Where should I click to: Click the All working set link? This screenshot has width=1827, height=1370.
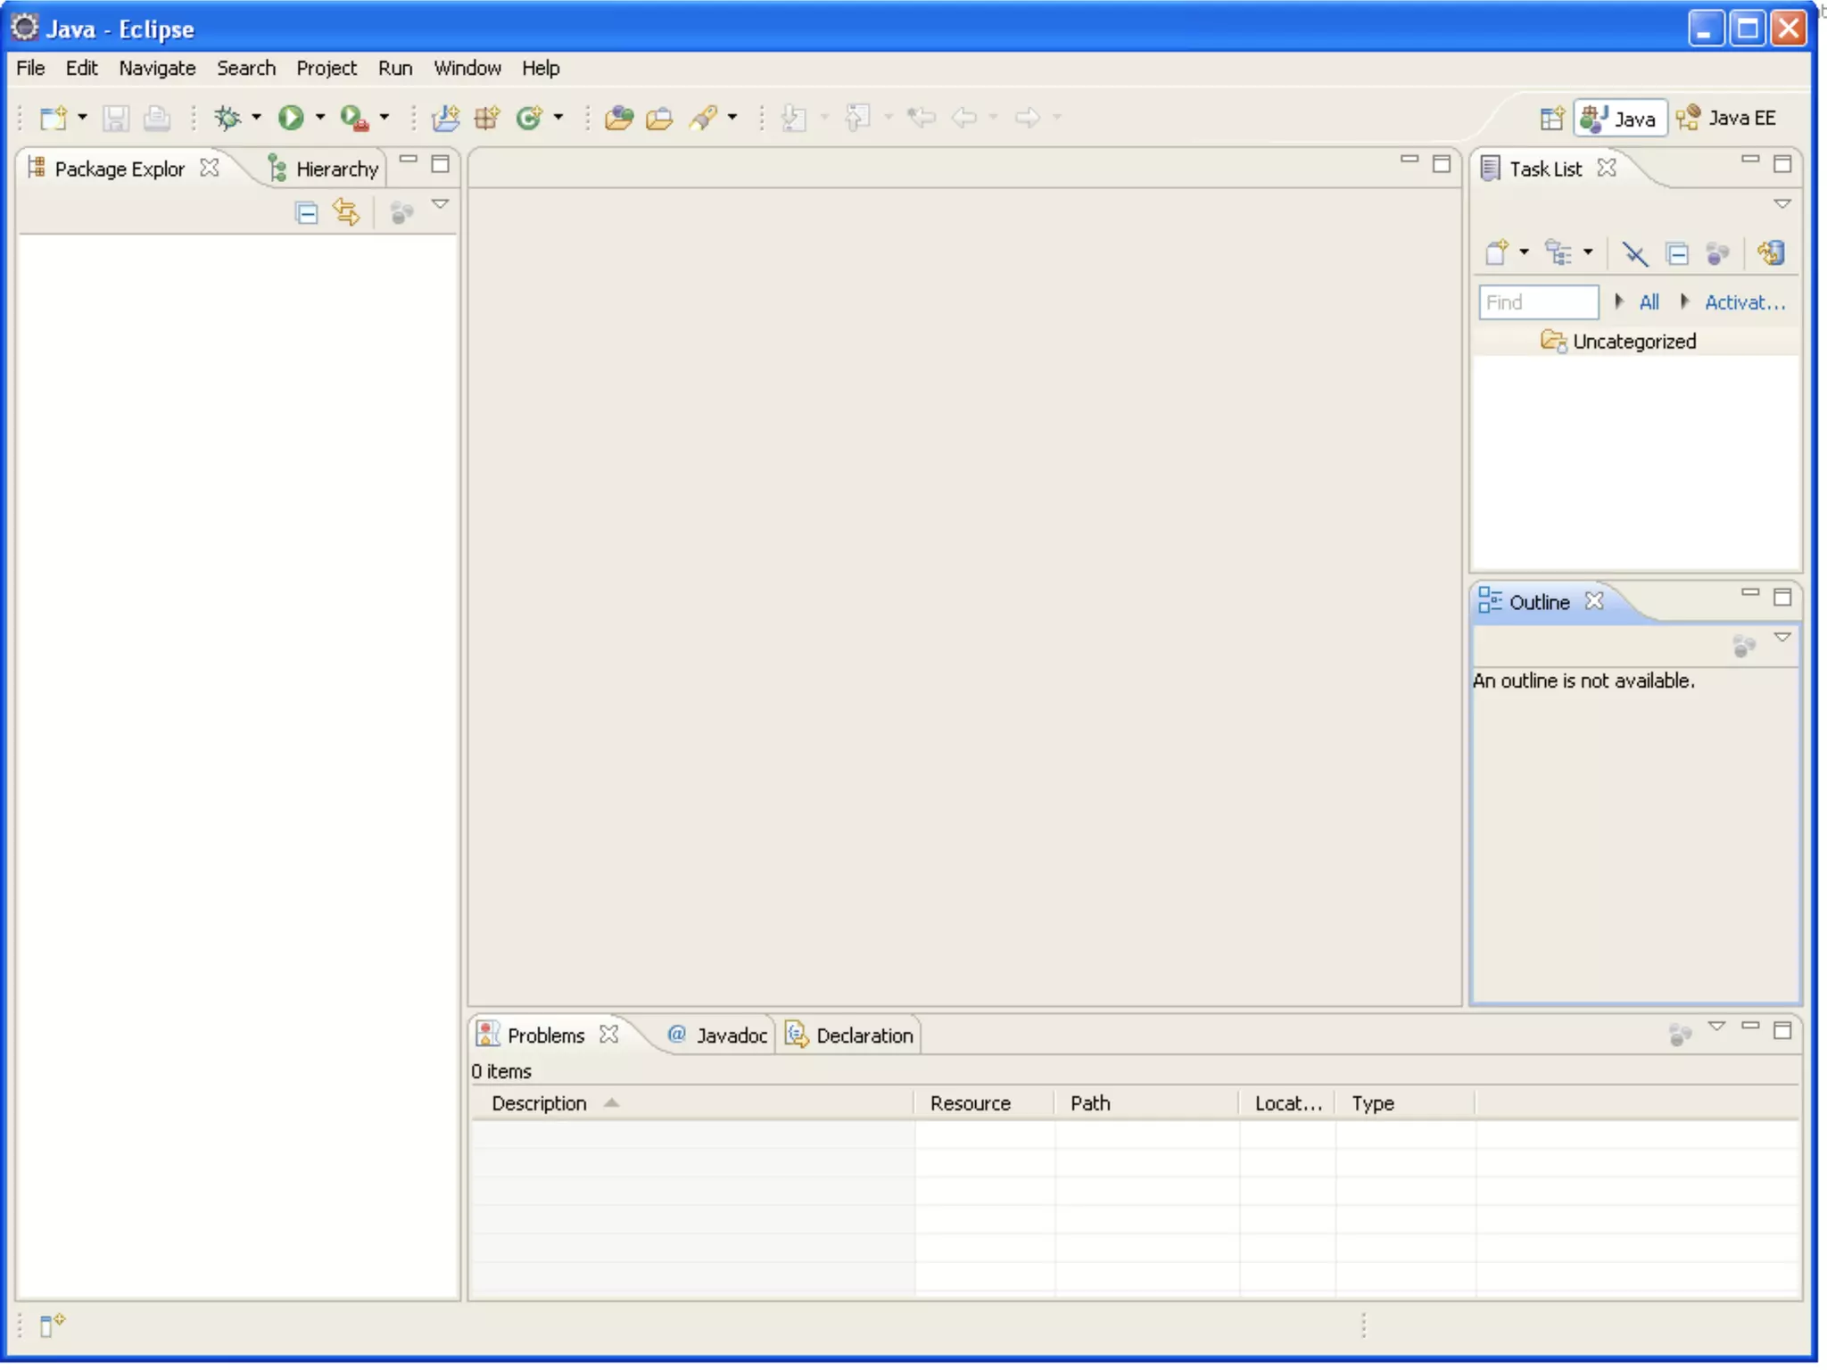click(1649, 302)
